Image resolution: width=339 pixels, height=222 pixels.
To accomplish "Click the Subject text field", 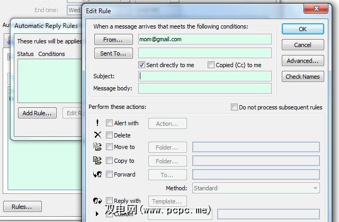I will (205, 76).
